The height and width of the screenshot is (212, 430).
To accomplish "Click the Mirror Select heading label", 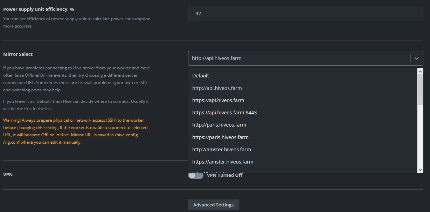I will (x=18, y=54).
